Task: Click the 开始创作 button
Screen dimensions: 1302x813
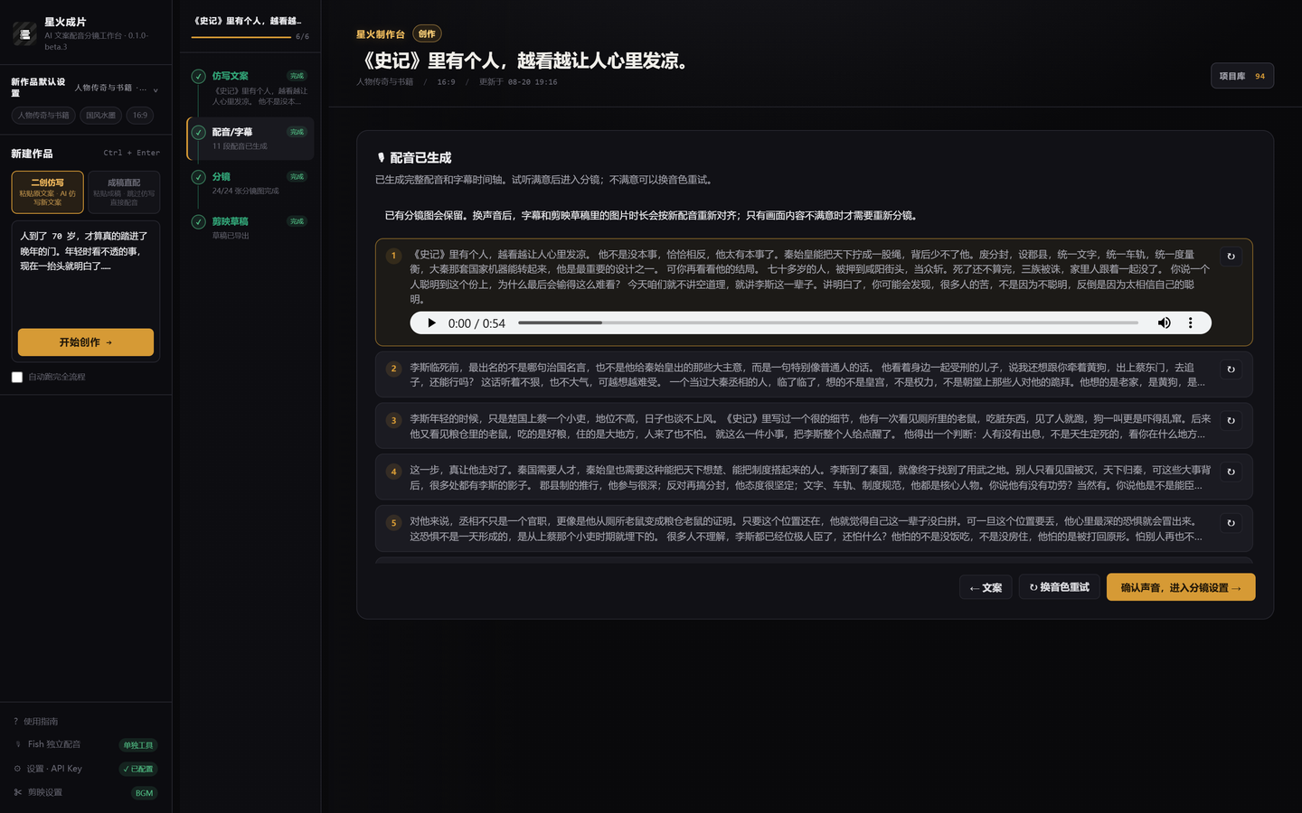Action: (86, 342)
